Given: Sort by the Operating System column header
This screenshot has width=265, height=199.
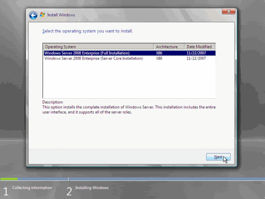Looking at the screenshot, I should click(x=98, y=47).
